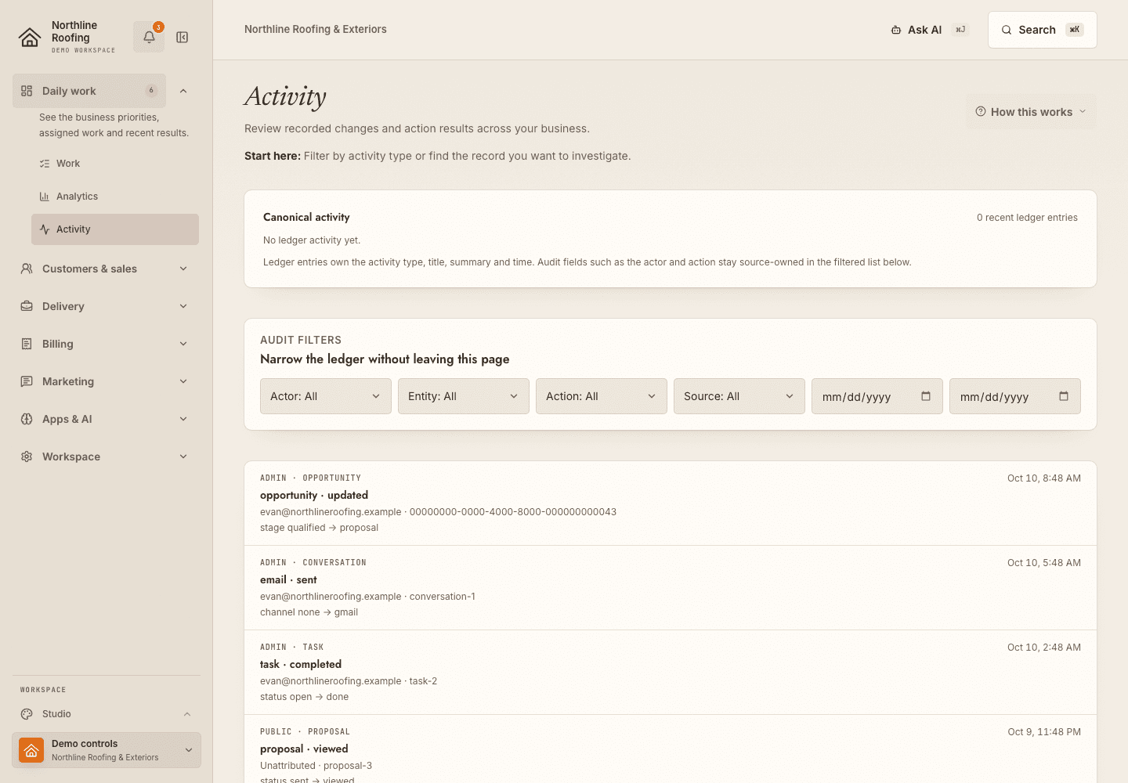The height and width of the screenshot is (783, 1128).
Task: Click the orange Demo controls house icon
Action: 31,750
